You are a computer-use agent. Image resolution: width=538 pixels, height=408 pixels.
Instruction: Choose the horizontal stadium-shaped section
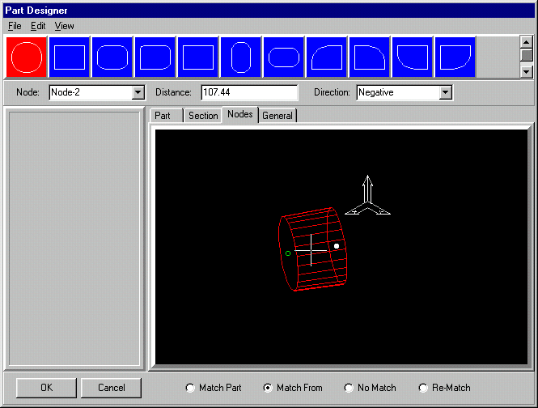[x=284, y=57]
